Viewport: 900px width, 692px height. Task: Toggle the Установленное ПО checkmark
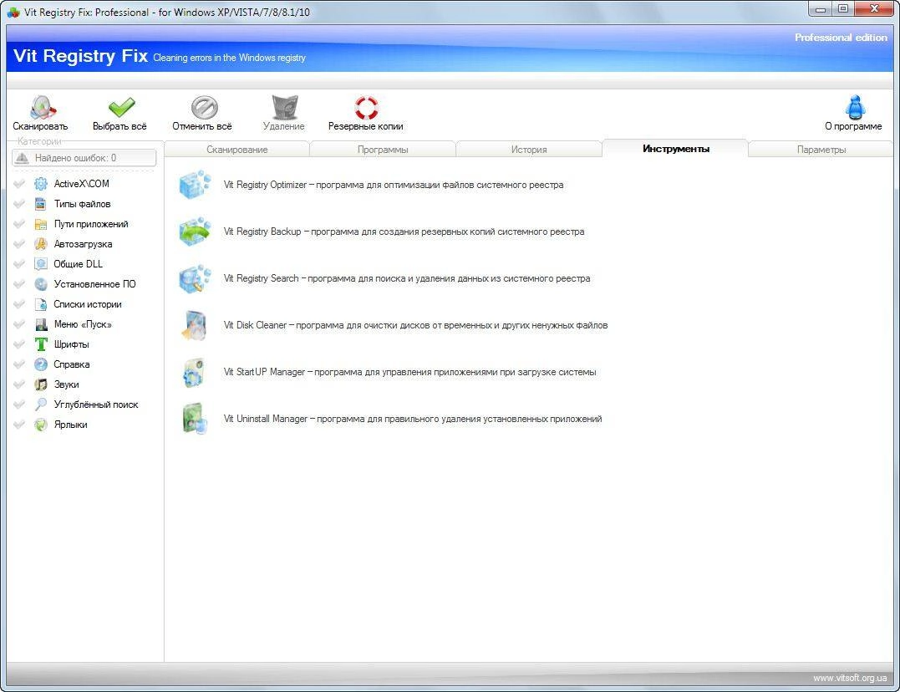click(x=19, y=284)
